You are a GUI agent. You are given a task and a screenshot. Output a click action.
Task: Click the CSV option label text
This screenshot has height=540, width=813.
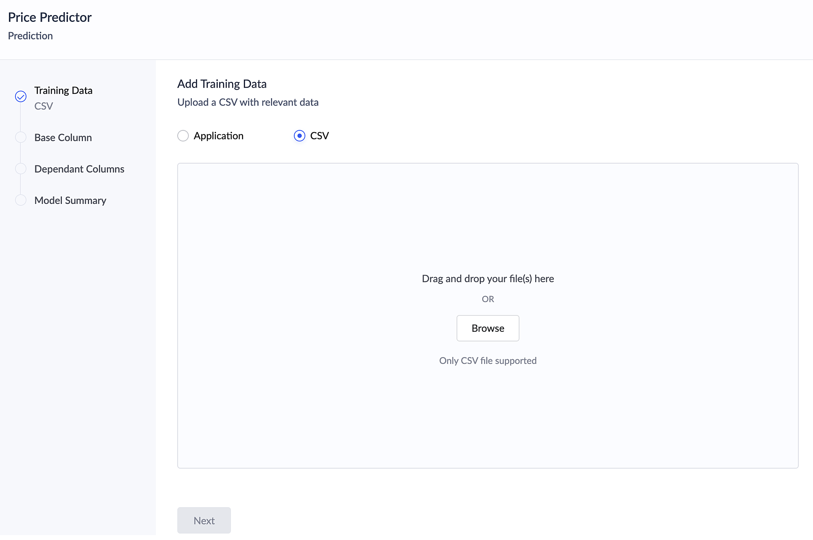(x=319, y=136)
